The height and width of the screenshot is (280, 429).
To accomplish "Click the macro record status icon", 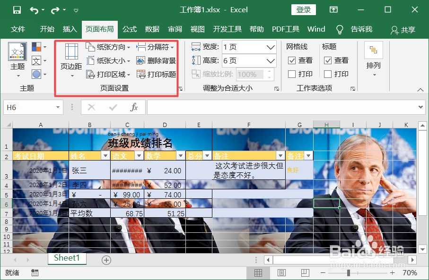I will [x=35, y=272].
